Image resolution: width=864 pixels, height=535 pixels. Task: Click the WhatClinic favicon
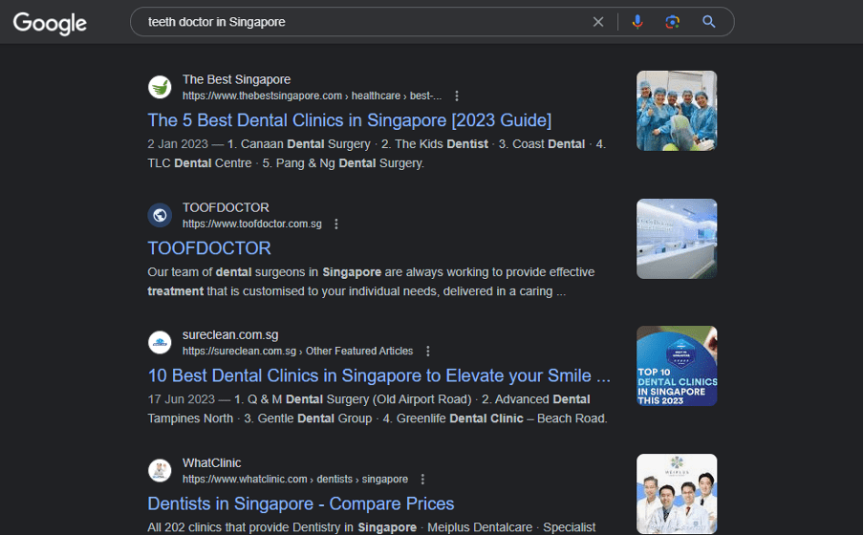[160, 471]
